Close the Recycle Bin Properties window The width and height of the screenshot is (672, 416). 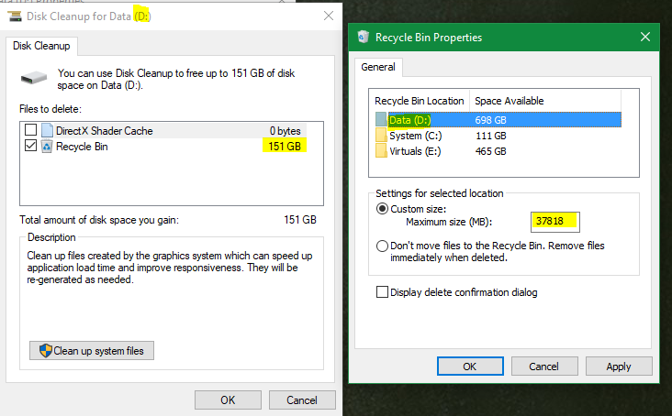coord(645,38)
